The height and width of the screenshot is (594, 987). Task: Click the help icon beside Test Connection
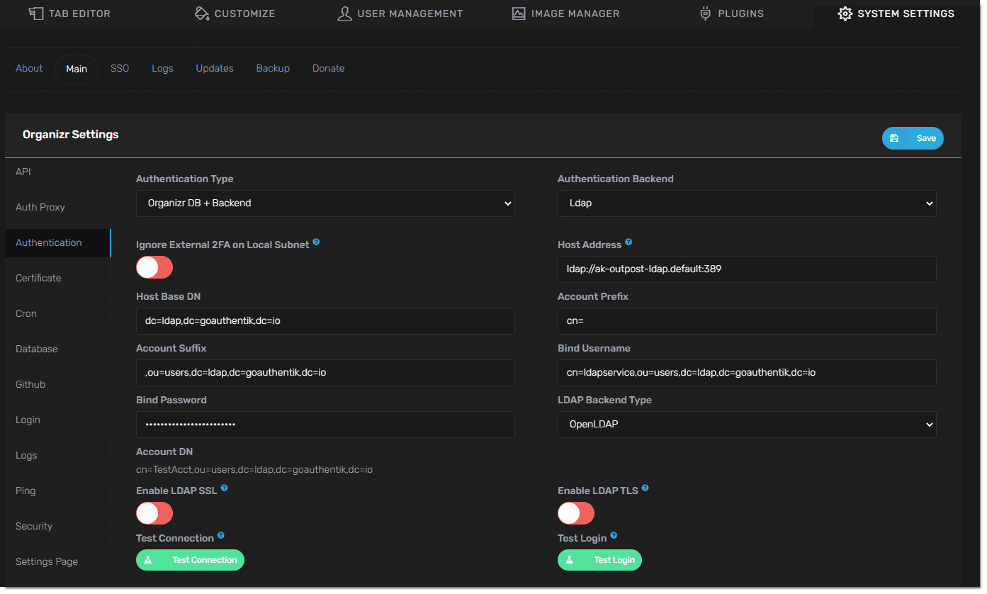pyautogui.click(x=221, y=536)
